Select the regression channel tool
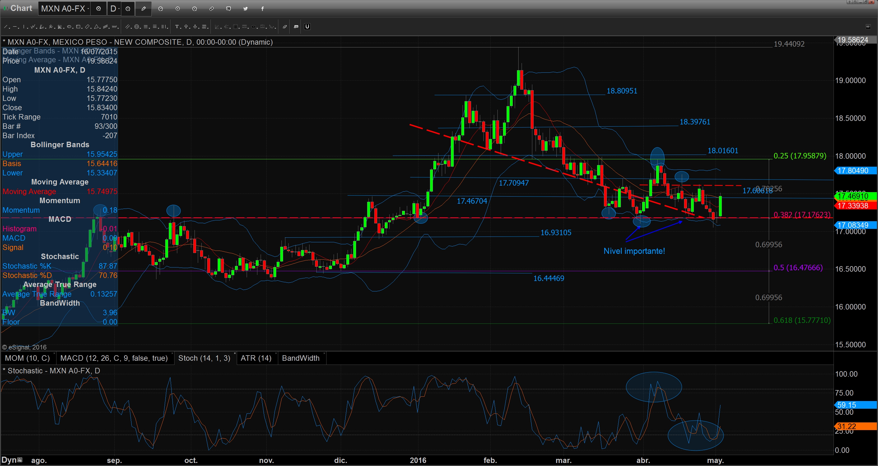The width and height of the screenshot is (878, 466). (105, 27)
